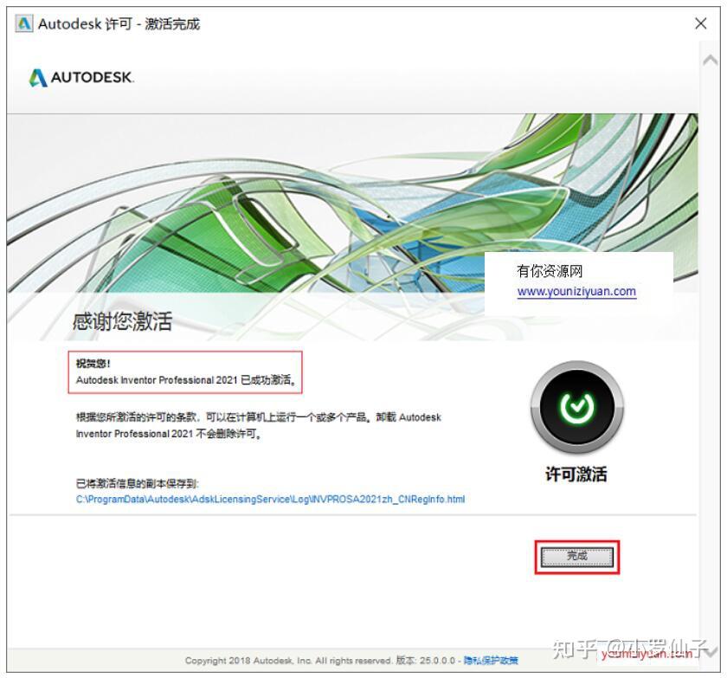Screen dimensions: 727x678
Task: Close the Autodesk 许可 dialog window
Action: (700, 23)
